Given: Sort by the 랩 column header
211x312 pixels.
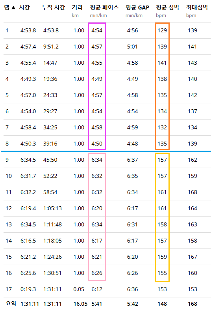Looking at the screenshot, I should pos(7,7).
